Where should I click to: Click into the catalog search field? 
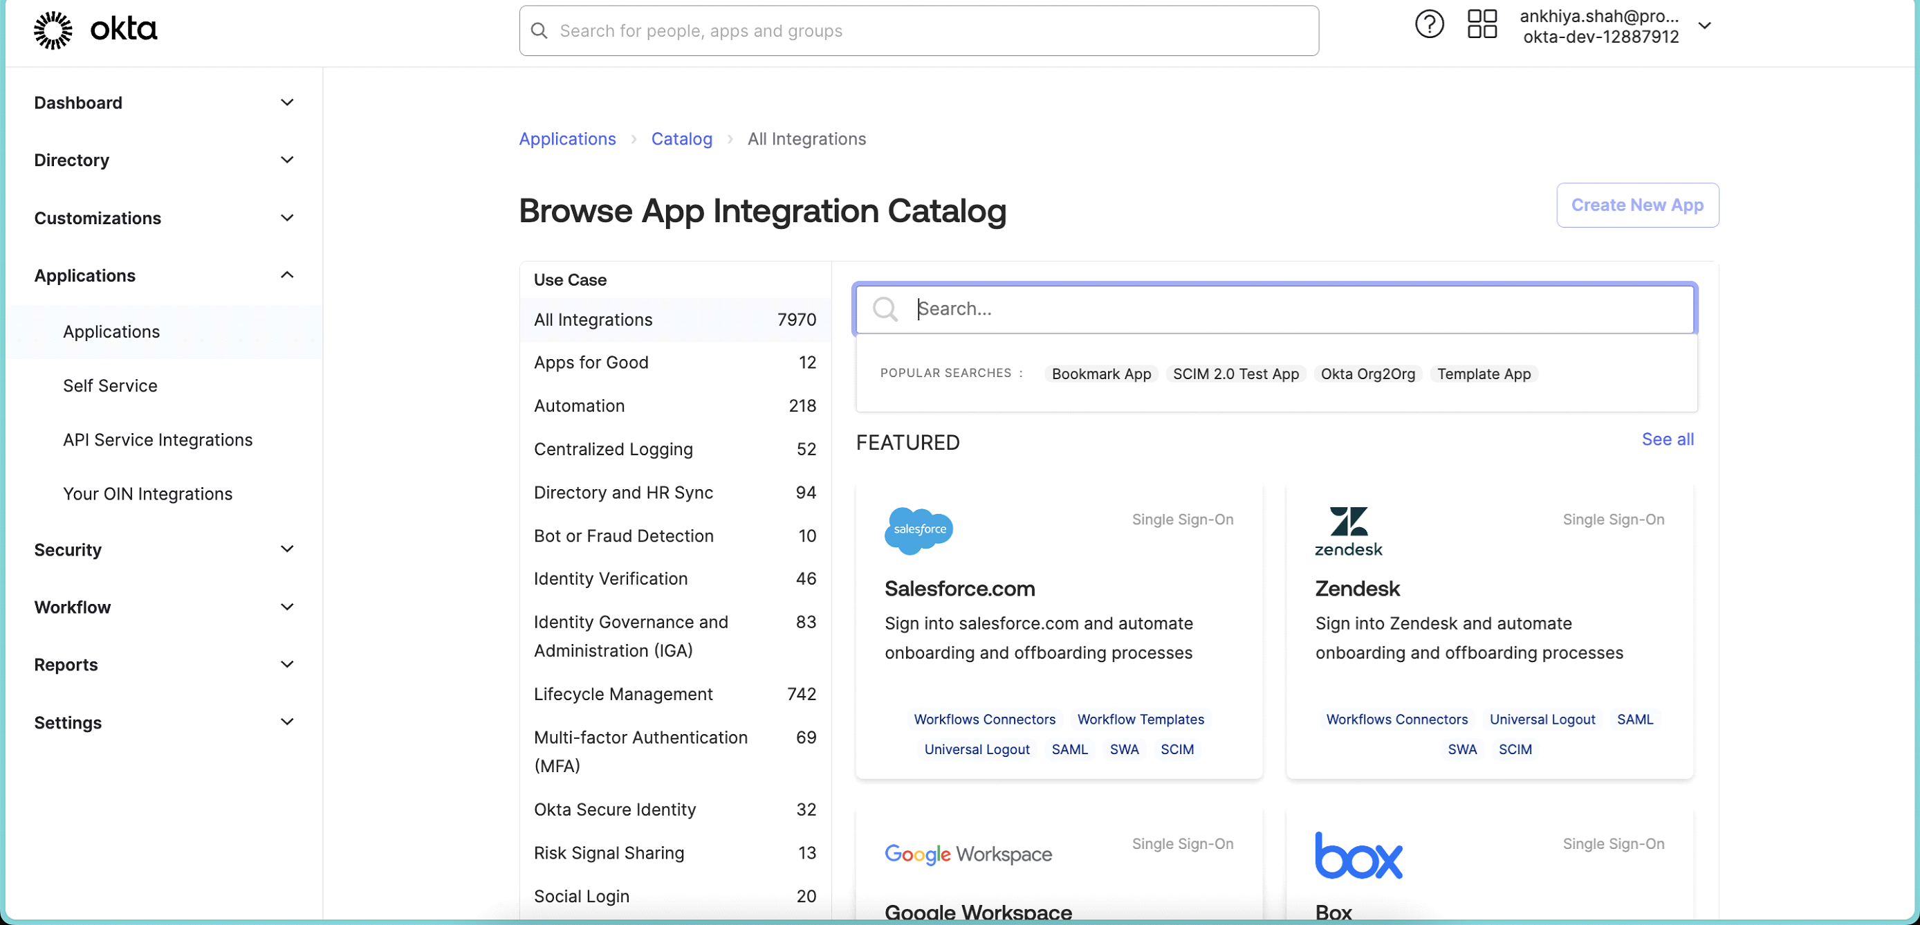[1267, 309]
